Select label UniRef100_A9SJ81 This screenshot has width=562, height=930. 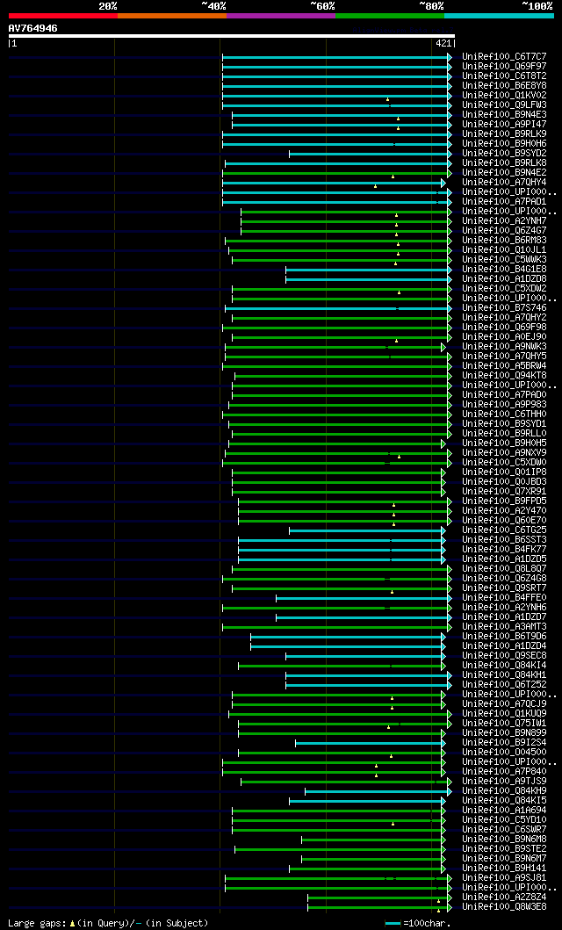pos(505,878)
